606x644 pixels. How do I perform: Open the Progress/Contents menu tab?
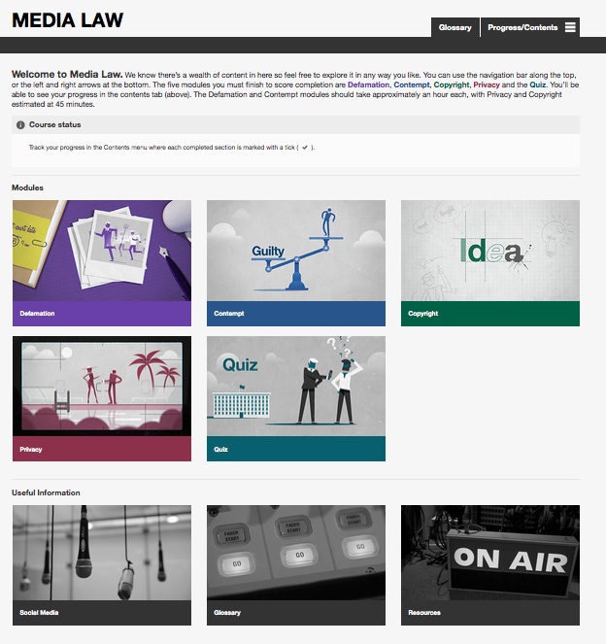(522, 27)
